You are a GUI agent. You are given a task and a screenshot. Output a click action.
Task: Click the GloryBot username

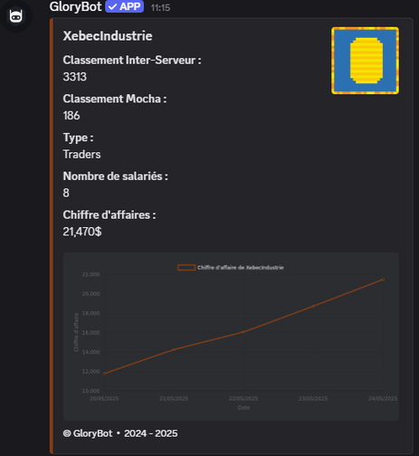tap(75, 6)
